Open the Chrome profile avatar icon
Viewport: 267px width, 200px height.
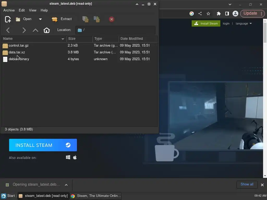(x=235, y=14)
